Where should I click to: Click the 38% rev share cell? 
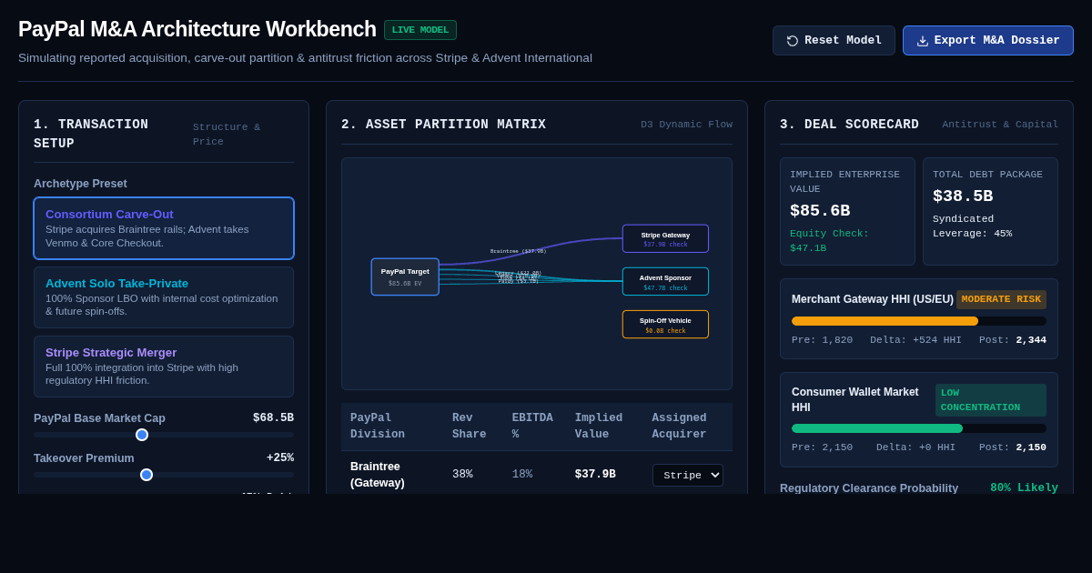pos(462,475)
